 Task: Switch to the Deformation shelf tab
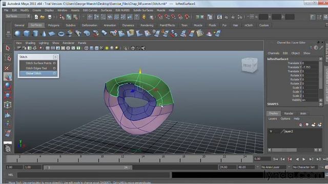pyautogui.click(x=90, y=25)
